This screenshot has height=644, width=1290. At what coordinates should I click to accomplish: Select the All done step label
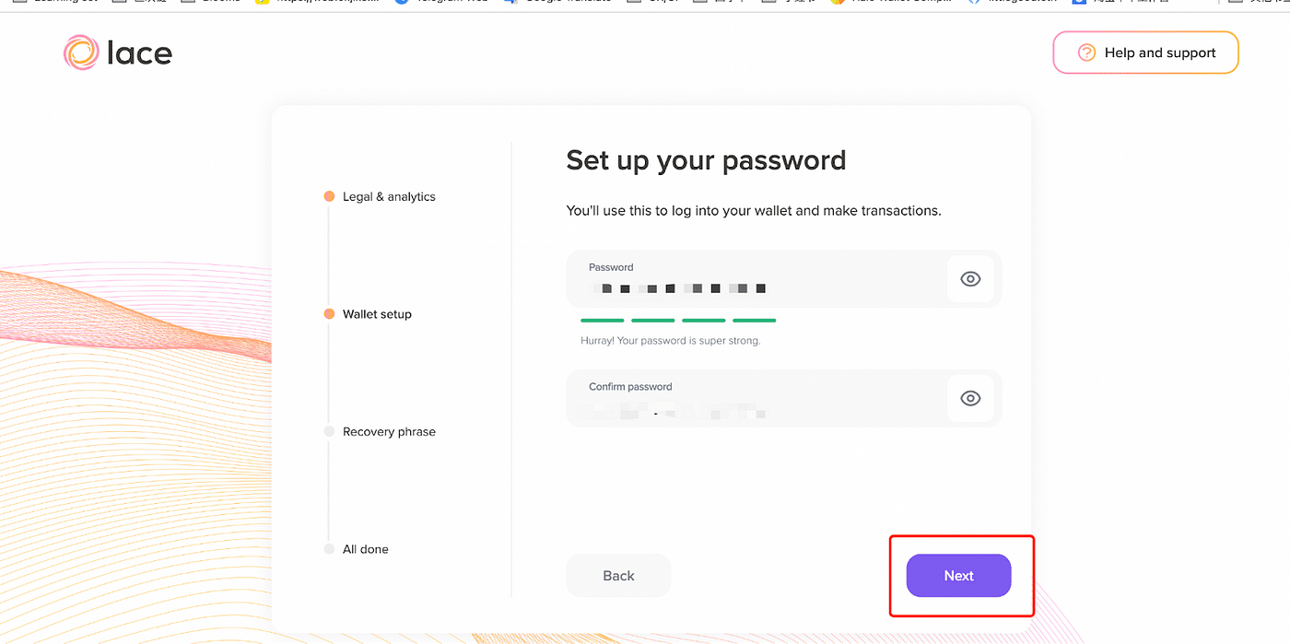pos(366,549)
